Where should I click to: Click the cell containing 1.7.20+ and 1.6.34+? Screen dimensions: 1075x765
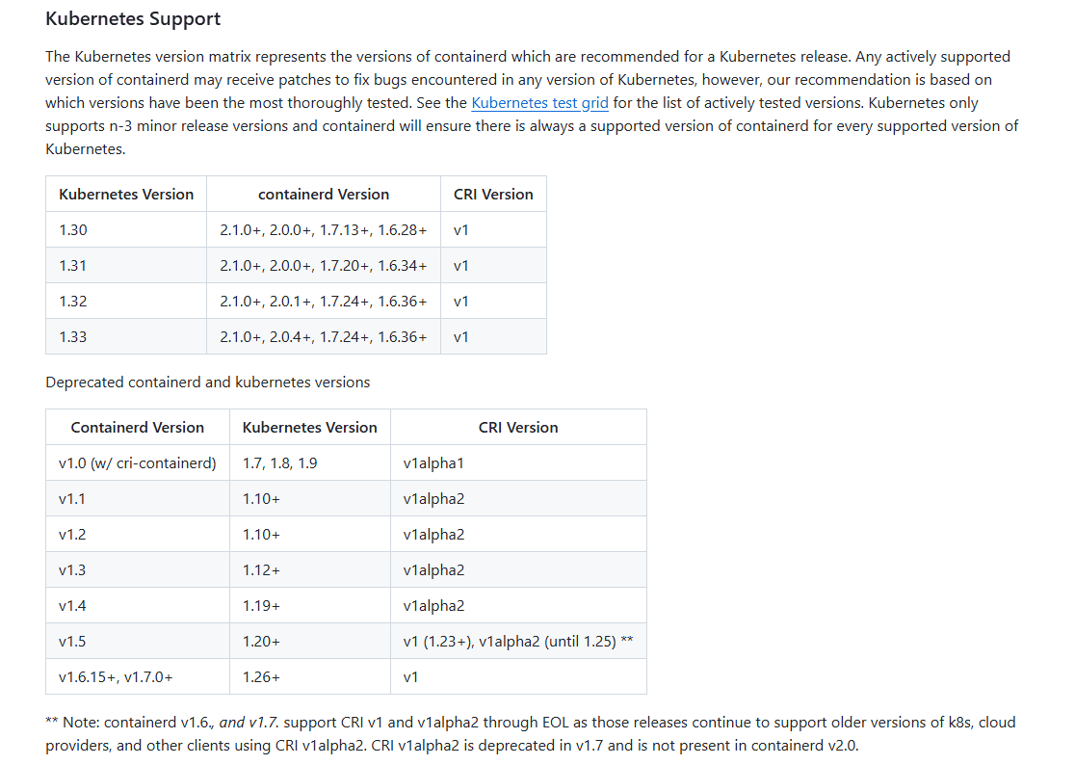pos(323,266)
